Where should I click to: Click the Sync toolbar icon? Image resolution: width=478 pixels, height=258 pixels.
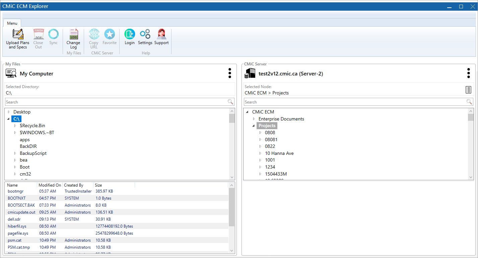coord(54,34)
